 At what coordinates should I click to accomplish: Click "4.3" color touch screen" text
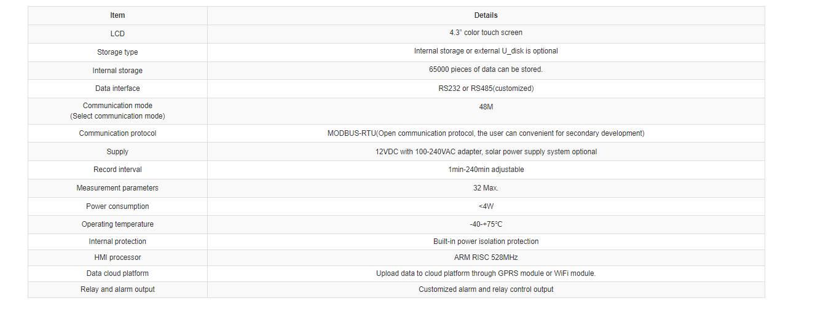pyautogui.click(x=486, y=33)
